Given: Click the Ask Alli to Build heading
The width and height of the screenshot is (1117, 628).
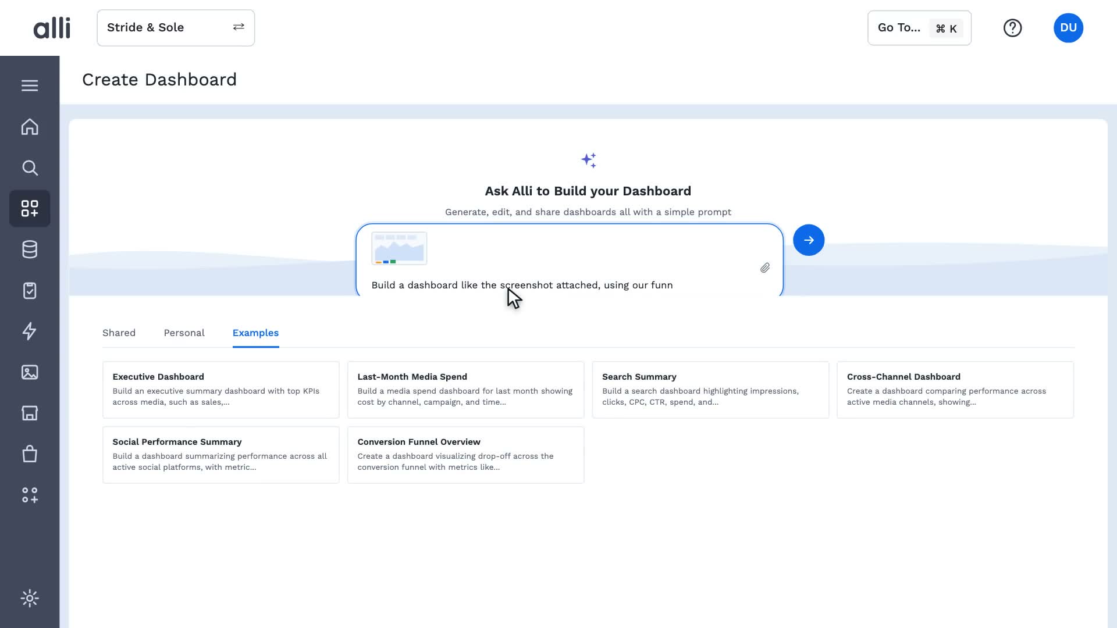Looking at the screenshot, I should pyautogui.click(x=588, y=191).
